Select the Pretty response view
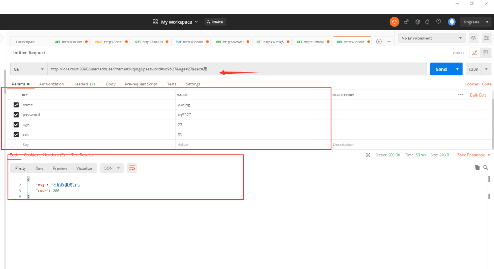Image resolution: width=494 pixels, height=269 pixels. click(x=20, y=168)
